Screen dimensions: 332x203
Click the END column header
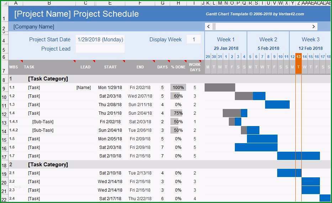pos(140,67)
